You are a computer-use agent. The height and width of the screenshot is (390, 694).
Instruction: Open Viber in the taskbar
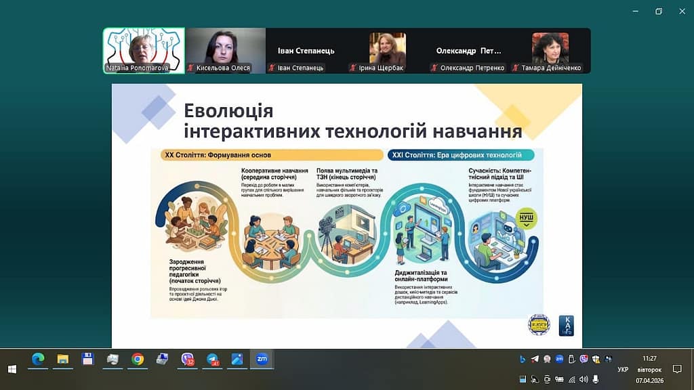188,360
